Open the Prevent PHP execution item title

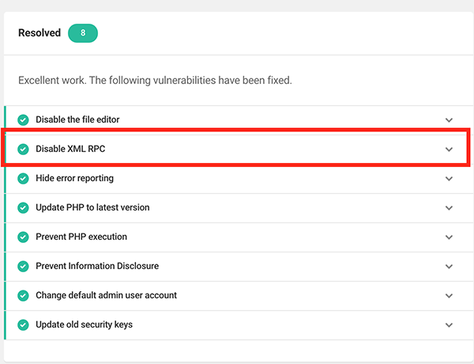pos(81,237)
